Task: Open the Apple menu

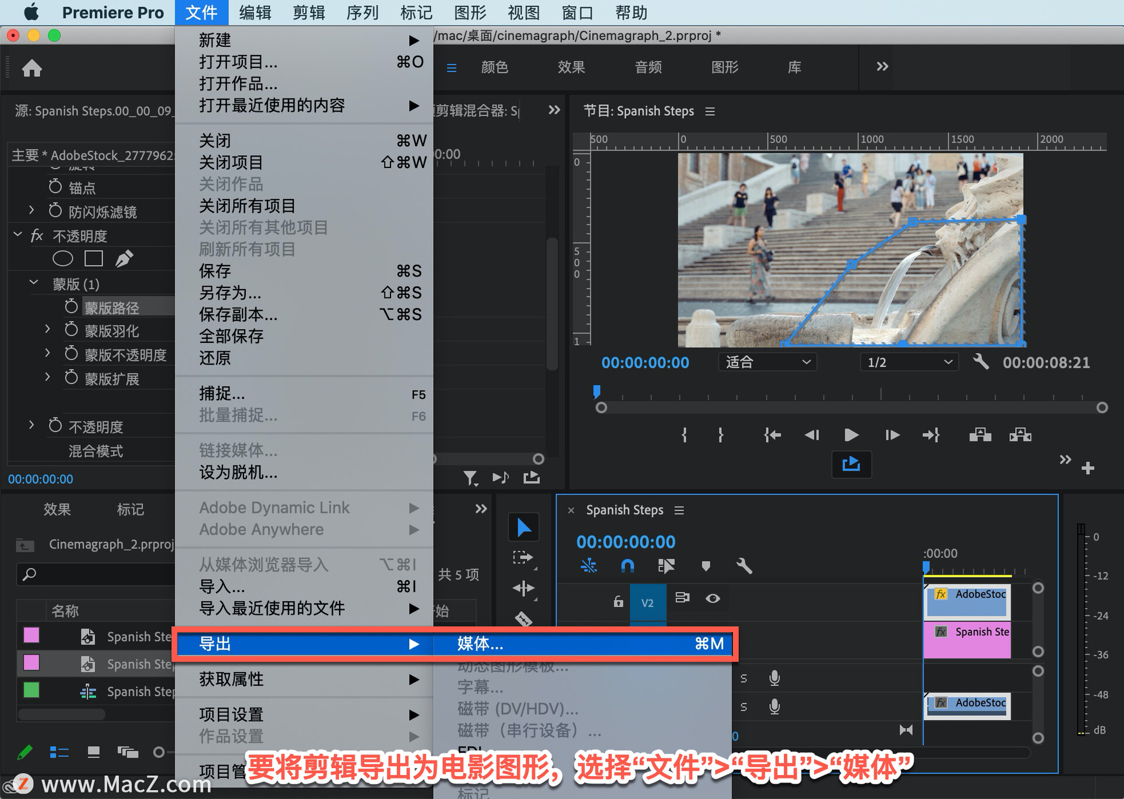Action: pyautogui.click(x=31, y=12)
